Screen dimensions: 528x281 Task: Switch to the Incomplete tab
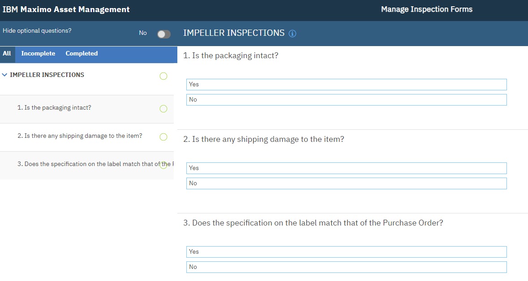pyautogui.click(x=38, y=53)
